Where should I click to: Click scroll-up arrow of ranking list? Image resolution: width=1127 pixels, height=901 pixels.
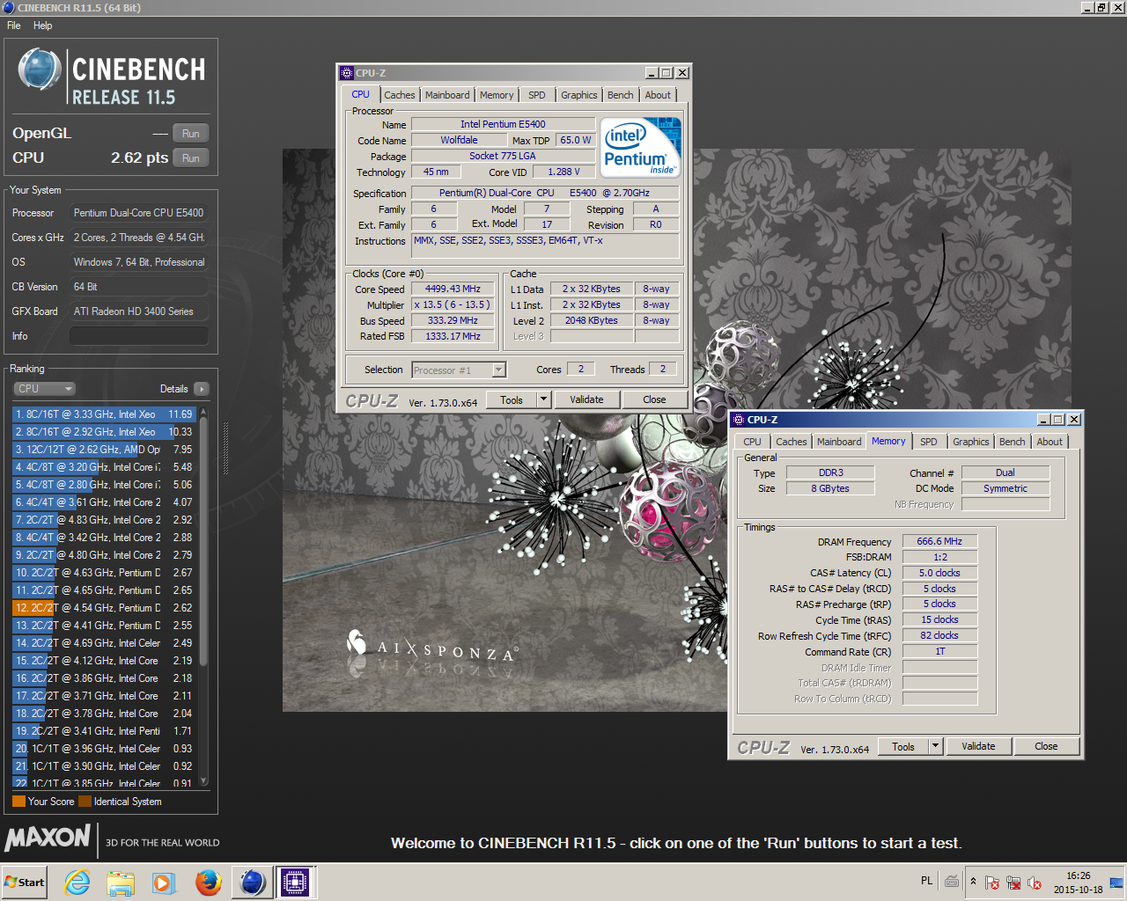(204, 412)
